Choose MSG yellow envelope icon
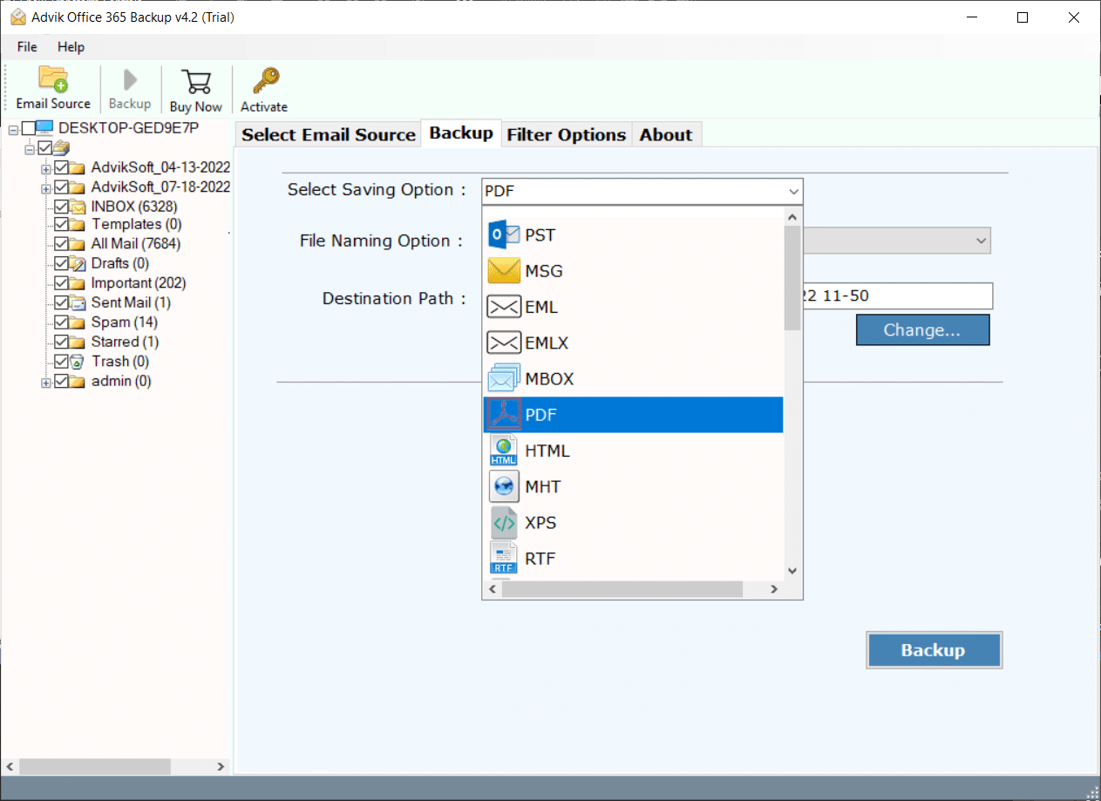This screenshot has width=1101, height=801. tap(504, 271)
